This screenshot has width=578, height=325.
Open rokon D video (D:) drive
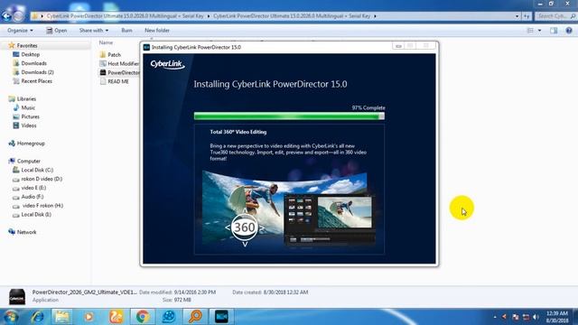(x=38, y=179)
